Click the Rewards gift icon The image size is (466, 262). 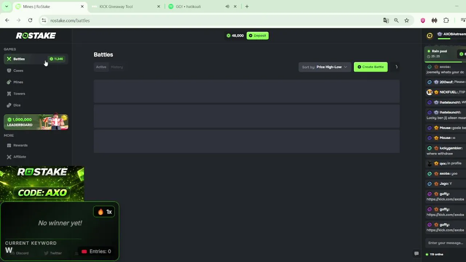(9, 145)
